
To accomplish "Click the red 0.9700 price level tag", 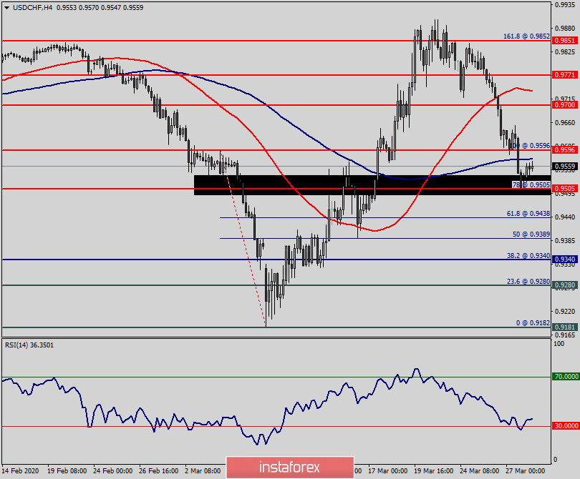I will click(565, 104).
